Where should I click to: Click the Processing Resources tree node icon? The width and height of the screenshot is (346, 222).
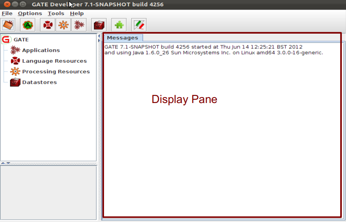coord(15,71)
